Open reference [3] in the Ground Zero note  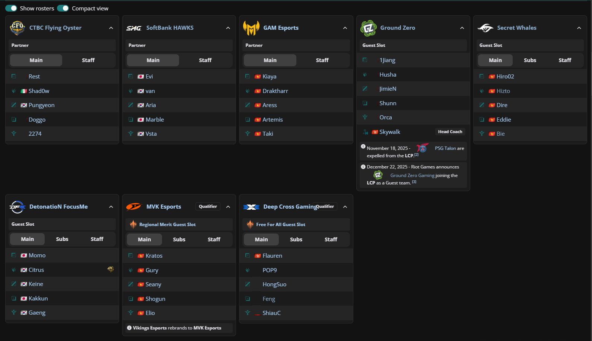[x=414, y=182]
